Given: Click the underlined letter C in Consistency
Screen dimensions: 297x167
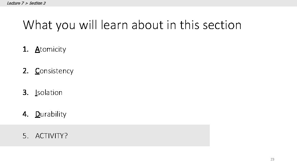Looking at the screenshot, I should click(37, 71).
